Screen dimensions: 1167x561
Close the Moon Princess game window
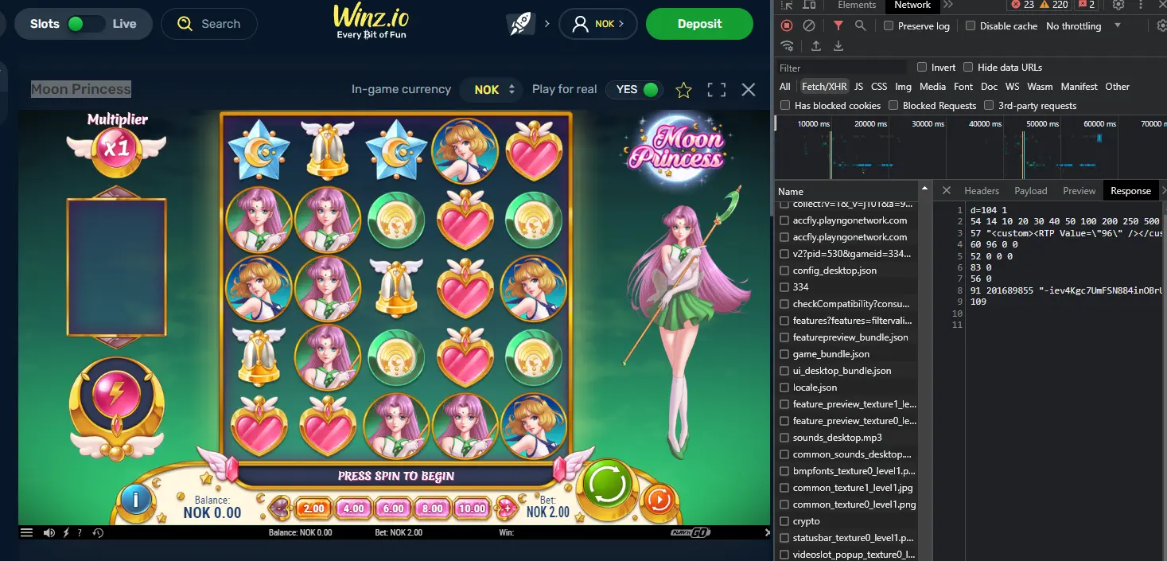749,90
